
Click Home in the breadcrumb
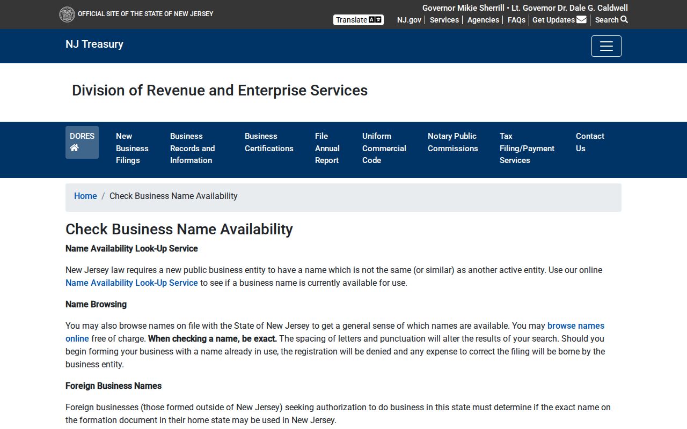[x=85, y=196]
